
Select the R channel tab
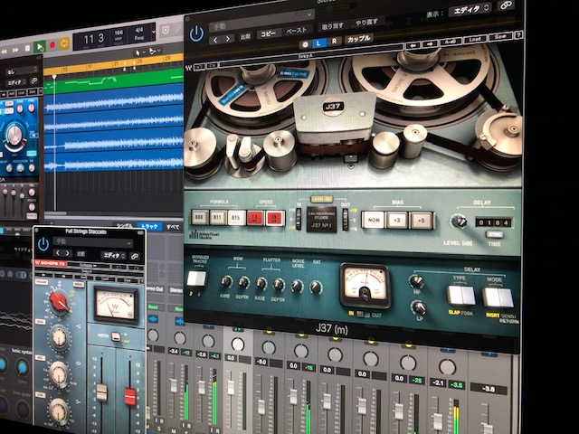pyautogui.click(x=334, y=42)
